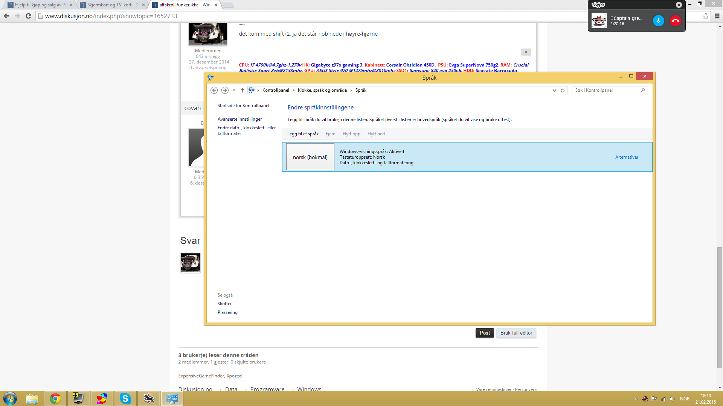Open Plassering under Se også
This screenshot has height=406, width=723.
(227, 312)
